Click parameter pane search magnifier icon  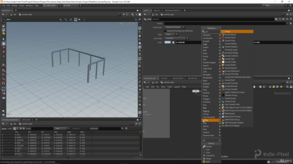pyautogui.click(x=283, y=19)
